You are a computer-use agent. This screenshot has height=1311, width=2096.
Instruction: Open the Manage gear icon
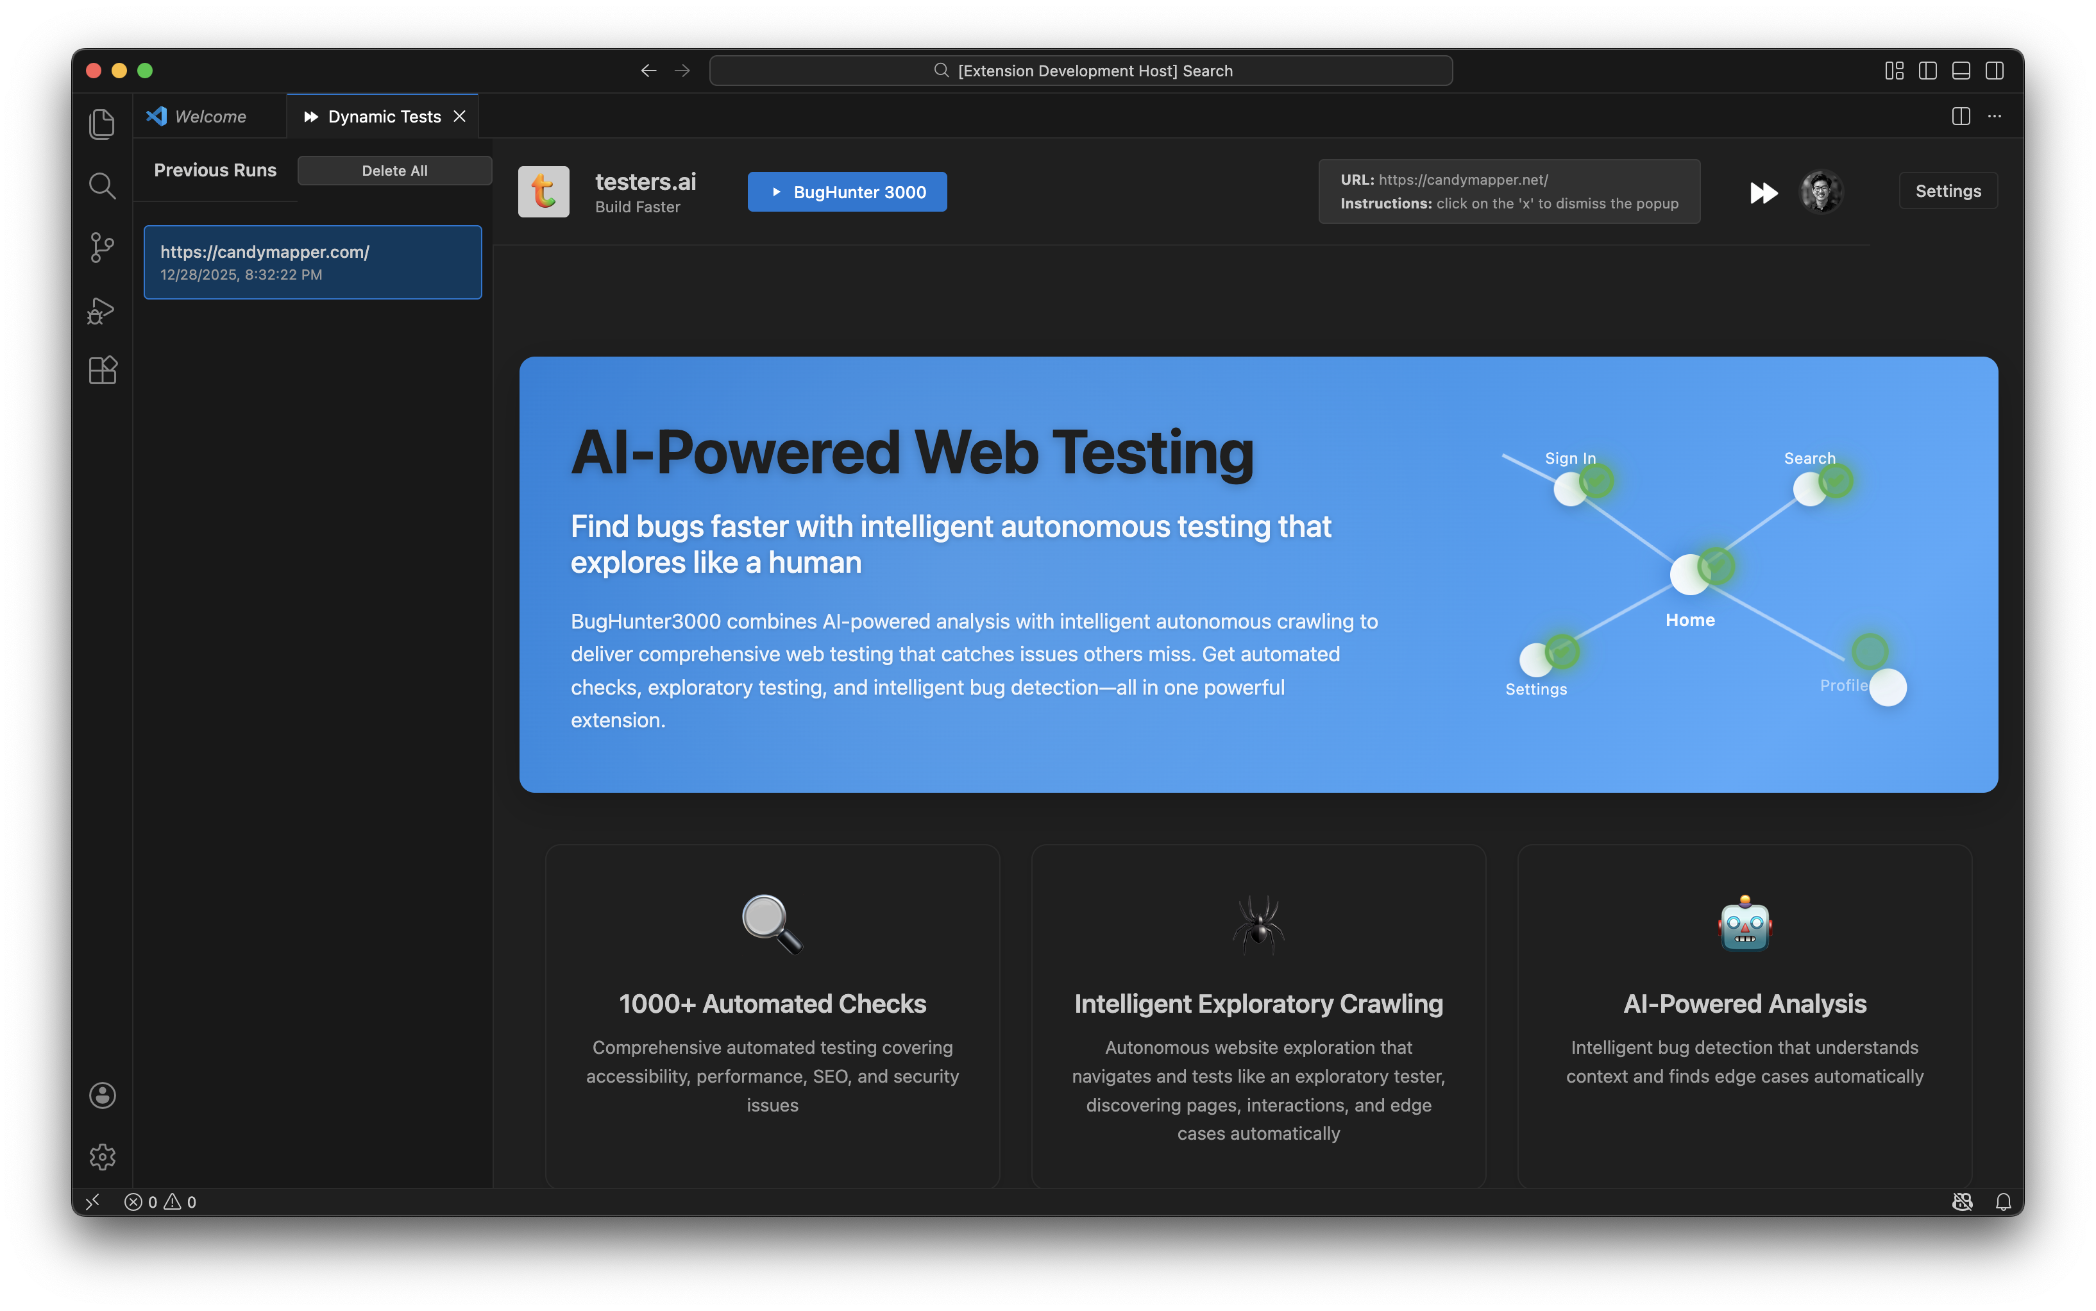102,1156
